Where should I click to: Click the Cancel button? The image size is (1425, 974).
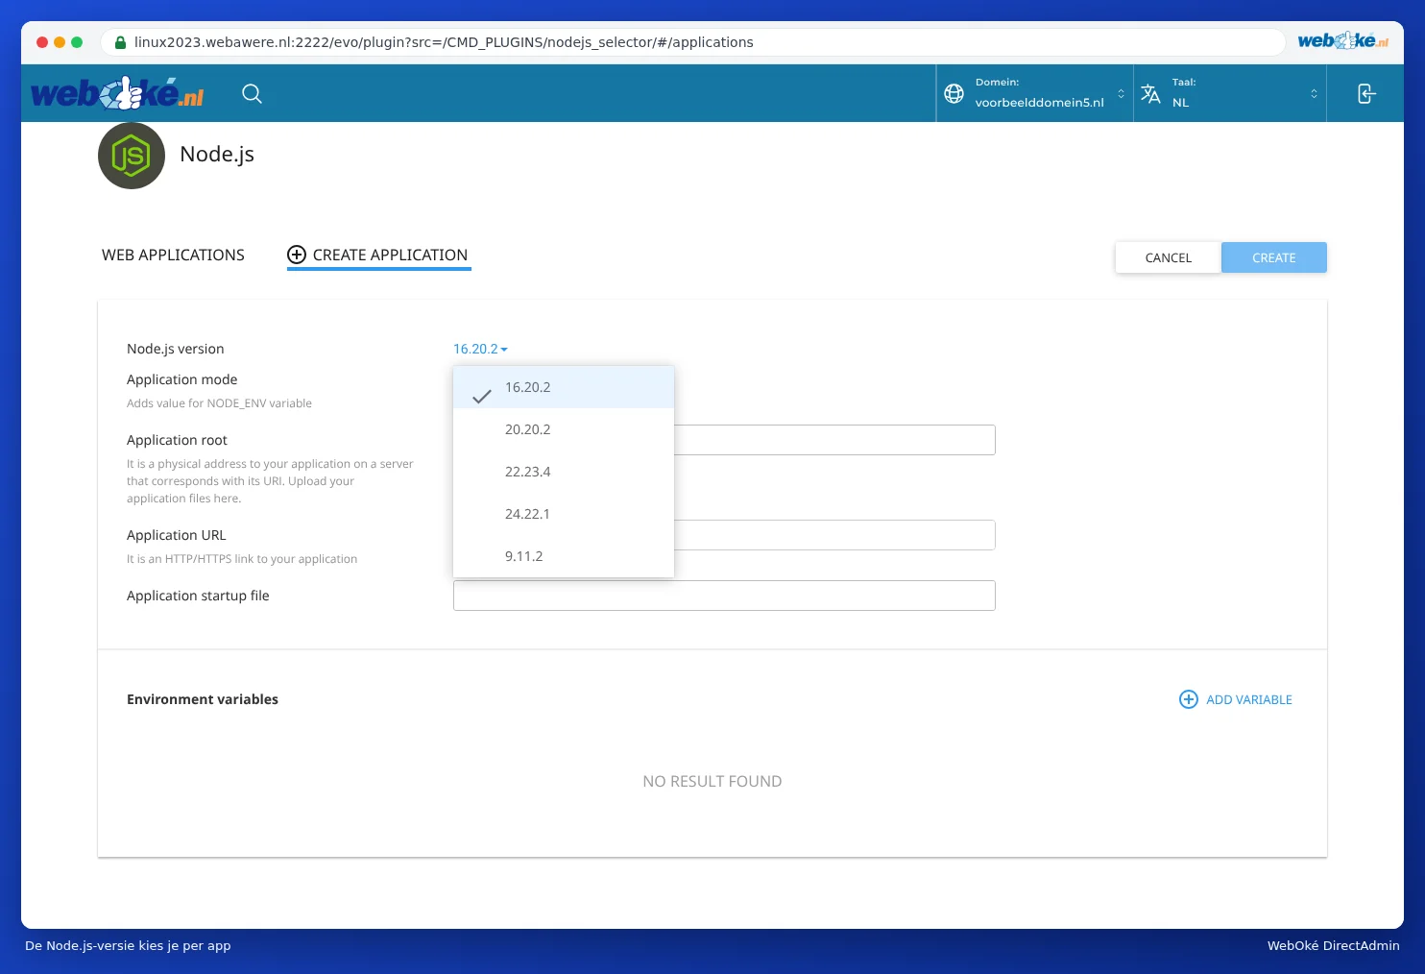(1169, 257)
